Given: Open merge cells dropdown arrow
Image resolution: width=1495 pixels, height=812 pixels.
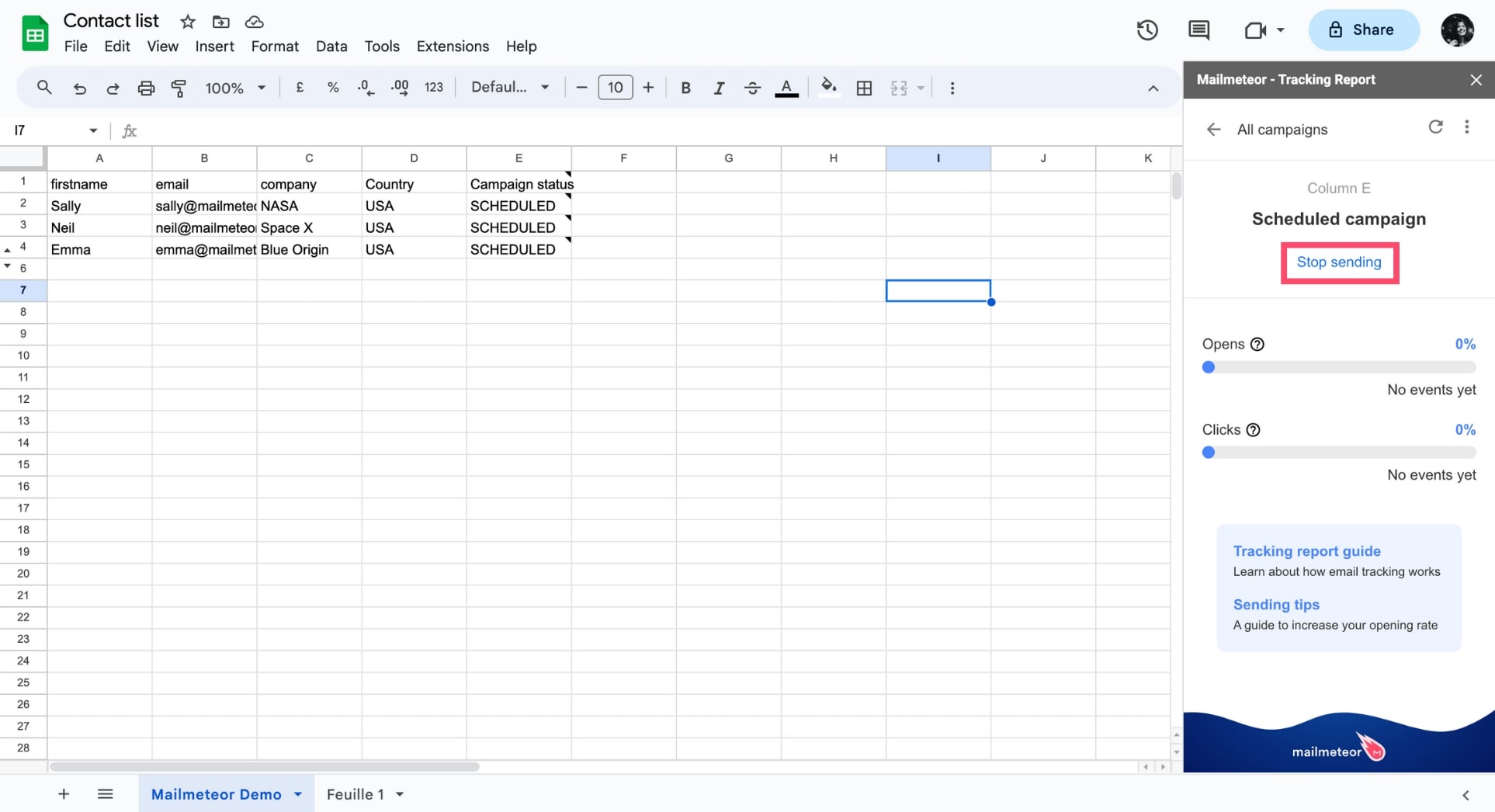Looking at the screenshot, I should [x=921, y=88].
